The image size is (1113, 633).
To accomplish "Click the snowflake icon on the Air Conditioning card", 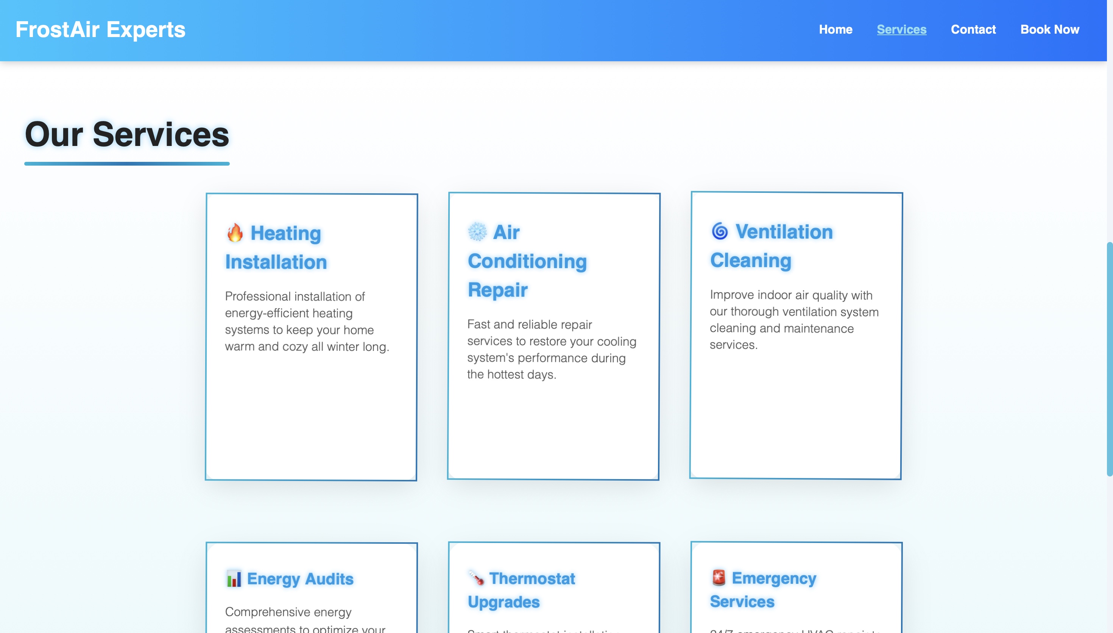I will (477, 232).
